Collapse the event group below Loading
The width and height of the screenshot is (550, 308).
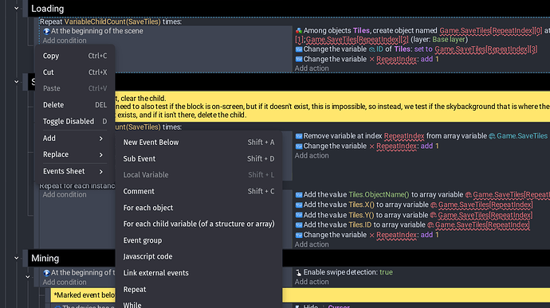[17, 82]
